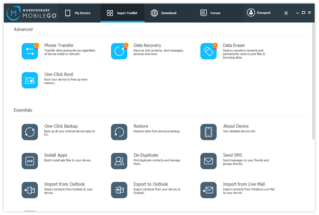Screen dimensions: 319x215
Task: Open the hamburger menu icon
Action: click(x=286, y=13)
